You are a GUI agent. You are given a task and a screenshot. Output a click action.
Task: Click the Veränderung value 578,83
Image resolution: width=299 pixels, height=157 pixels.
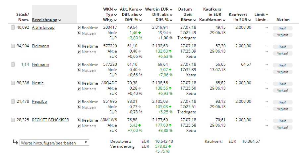tap(161, 146)
